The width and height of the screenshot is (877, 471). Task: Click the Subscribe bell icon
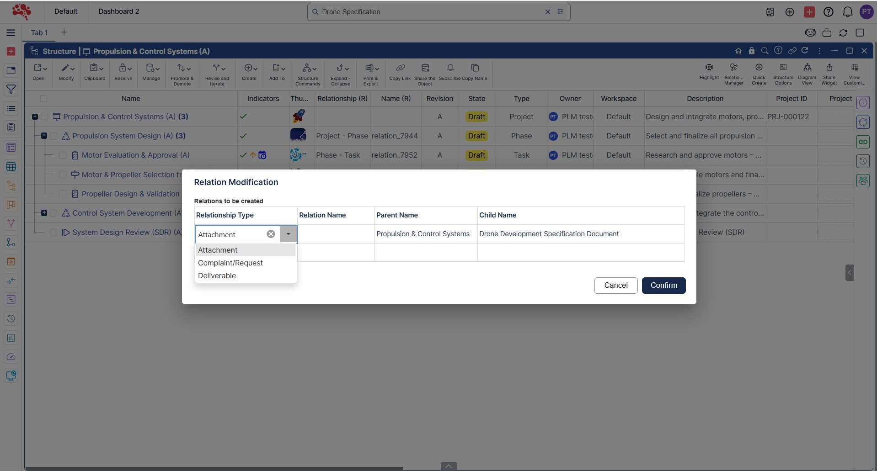click(450, 69)
